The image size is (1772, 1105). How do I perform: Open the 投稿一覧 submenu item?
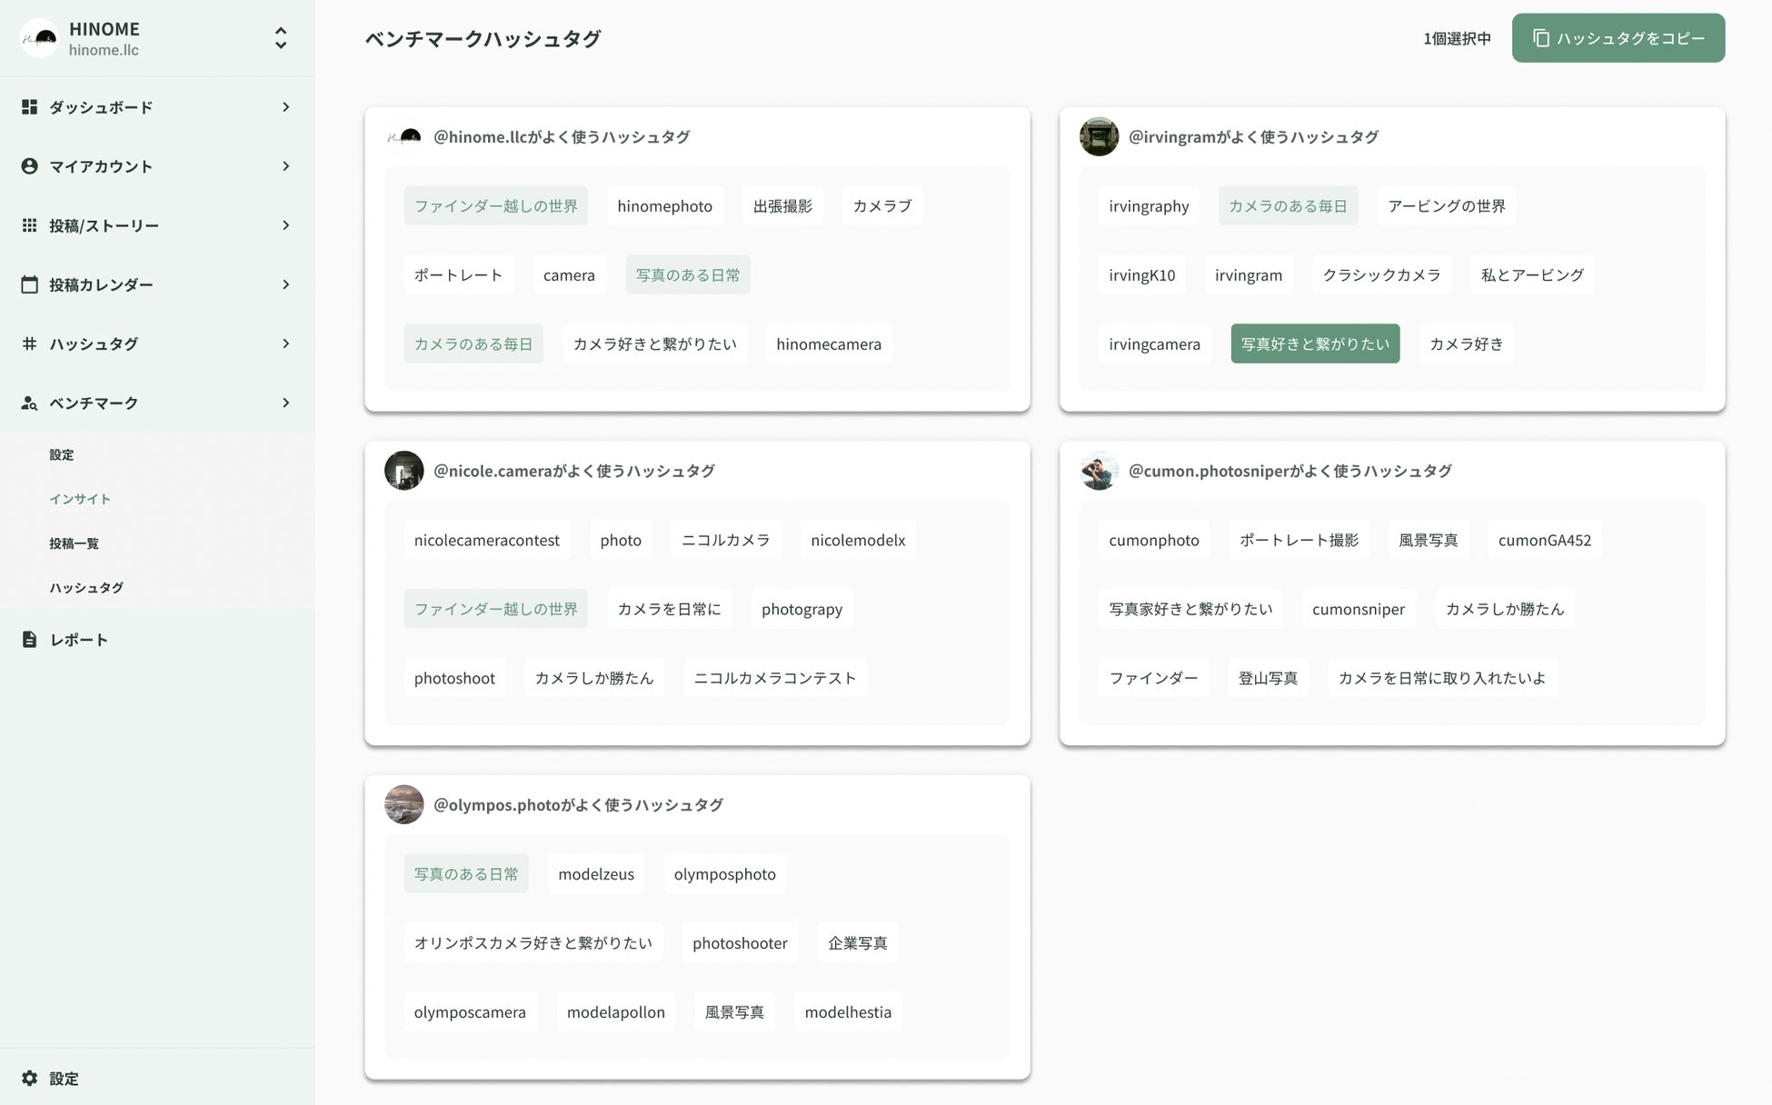(75, 543)
